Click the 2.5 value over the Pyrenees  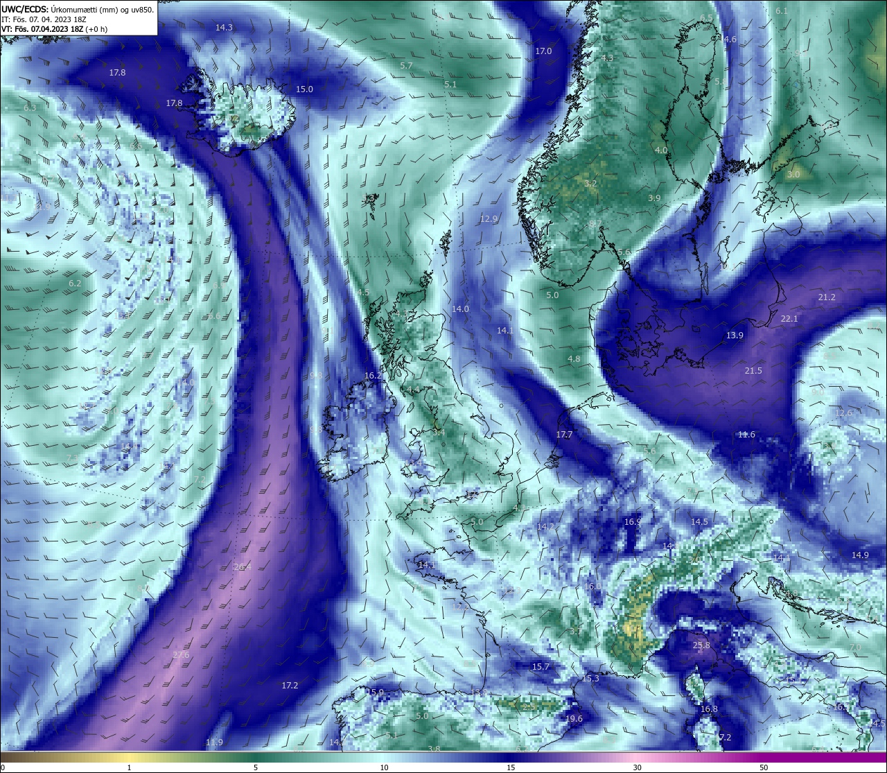click(x=528, y=706)
